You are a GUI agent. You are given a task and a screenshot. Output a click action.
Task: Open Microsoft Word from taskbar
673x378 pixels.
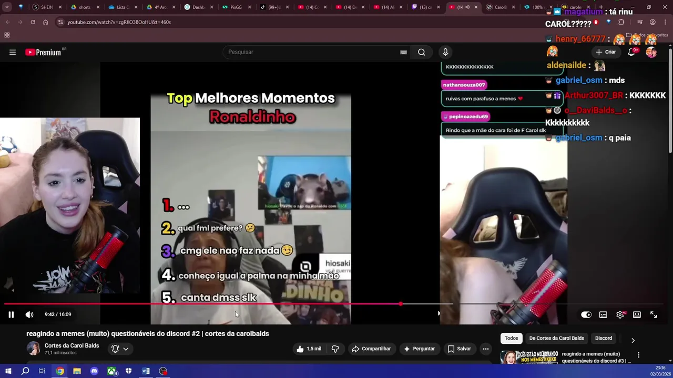(146, 371)
